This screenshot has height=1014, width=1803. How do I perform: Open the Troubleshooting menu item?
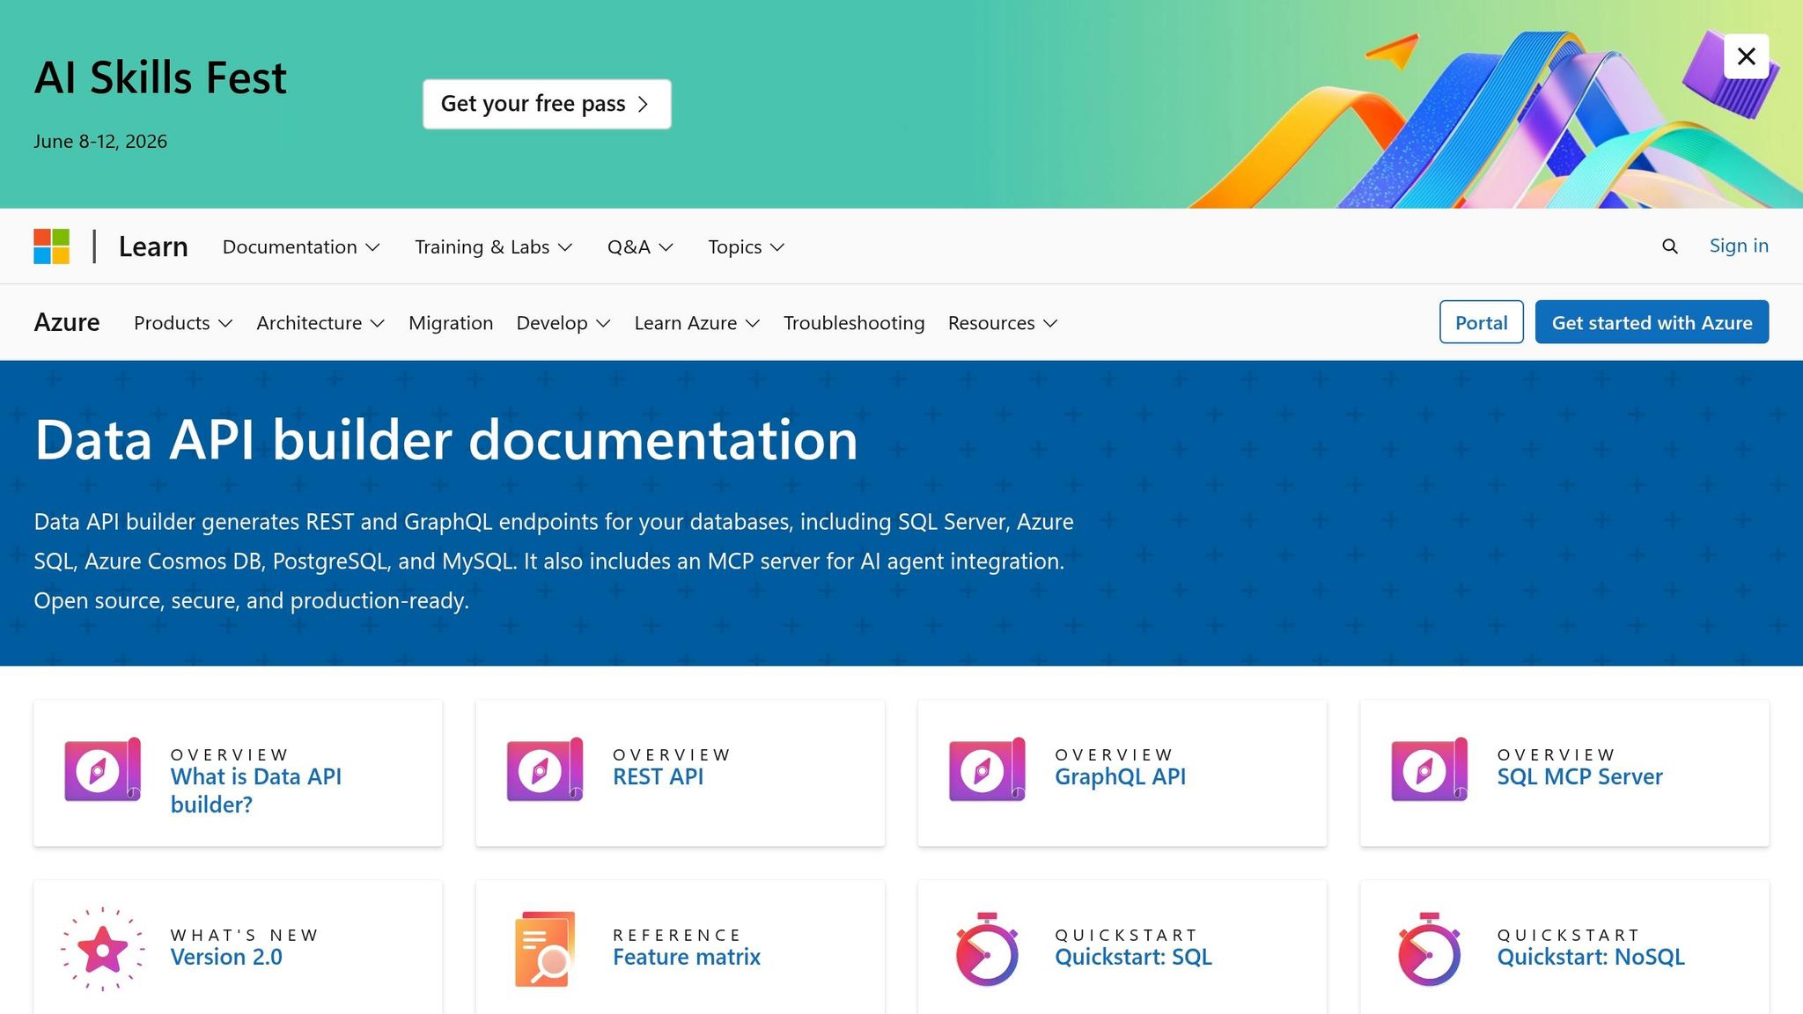[854, 323]
